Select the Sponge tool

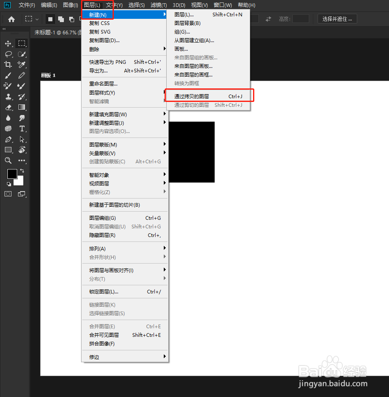(x=8, y=129)
